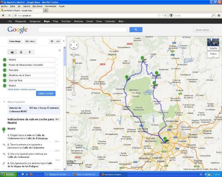
Task: Open the Más dropdown in the Google bar
Action: point(121,21)
